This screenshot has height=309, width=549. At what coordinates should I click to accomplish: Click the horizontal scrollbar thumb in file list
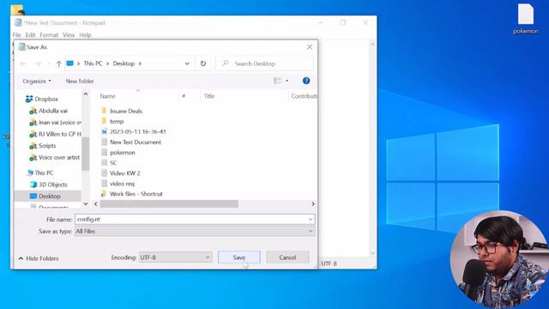point(169,203)
